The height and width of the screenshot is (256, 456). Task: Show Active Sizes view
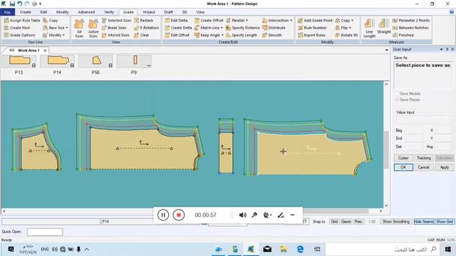click(x=93, y=28)
